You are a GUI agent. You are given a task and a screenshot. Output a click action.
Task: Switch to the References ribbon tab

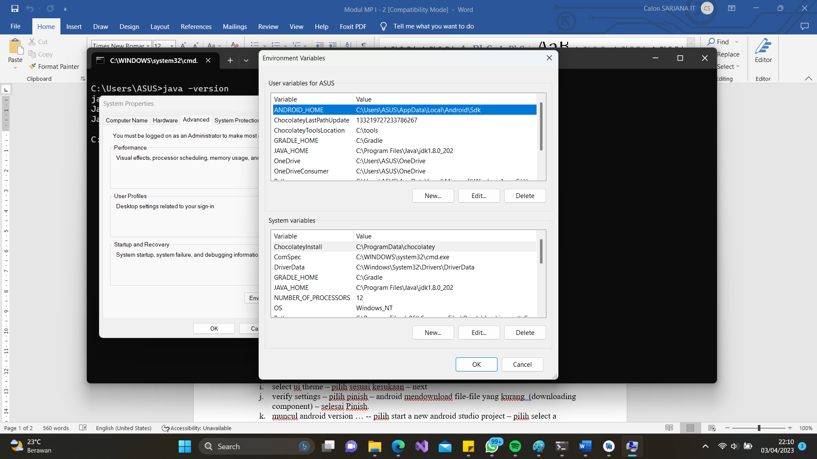196,26
